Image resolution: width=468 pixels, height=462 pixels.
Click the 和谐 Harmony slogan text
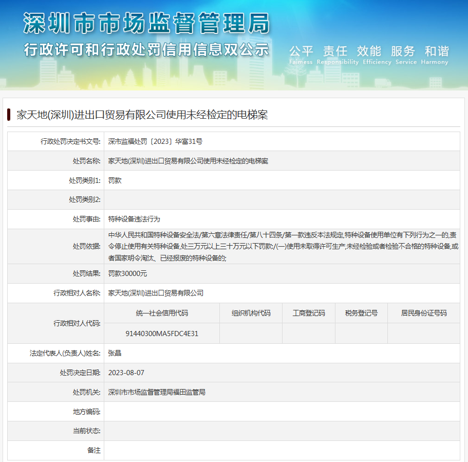click(436, 54)
